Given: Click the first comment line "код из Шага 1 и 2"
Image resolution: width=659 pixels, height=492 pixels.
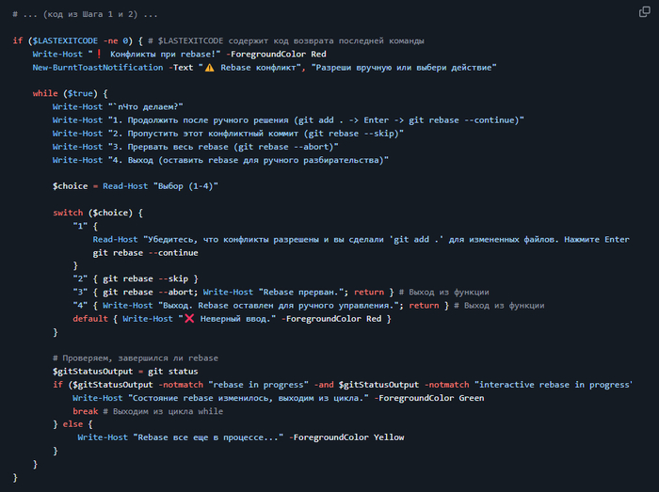Looking at the screenshot, I should pyautogui.click(x=85, y=14).
